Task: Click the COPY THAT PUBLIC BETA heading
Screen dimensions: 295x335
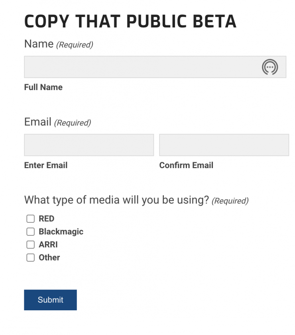Action: 130,22
